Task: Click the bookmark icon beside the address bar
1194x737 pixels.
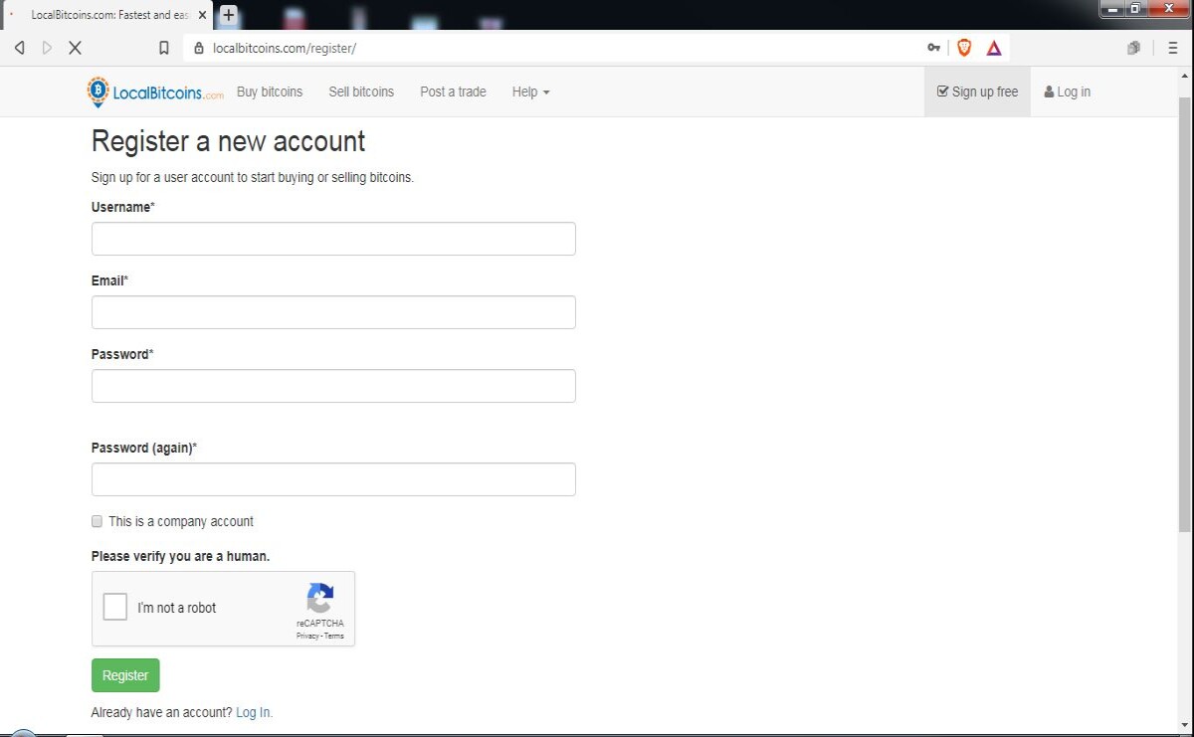Action: click(x=164, y=48)
